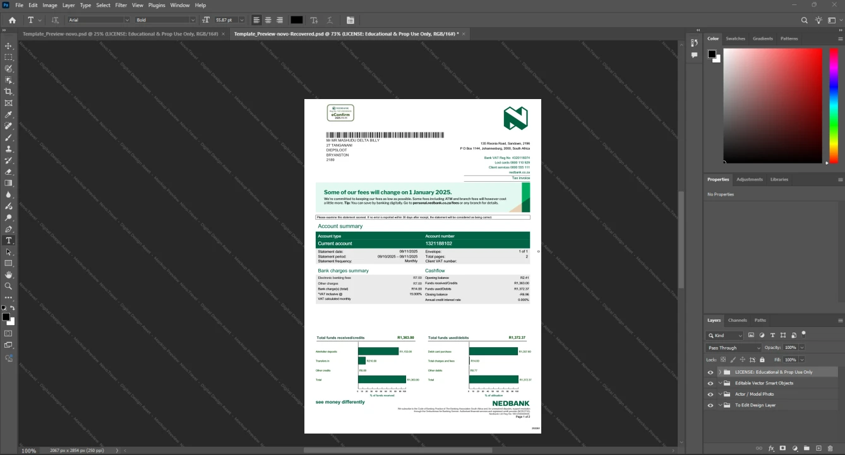Open the Fill value dropdown arrow

[802, 360]
